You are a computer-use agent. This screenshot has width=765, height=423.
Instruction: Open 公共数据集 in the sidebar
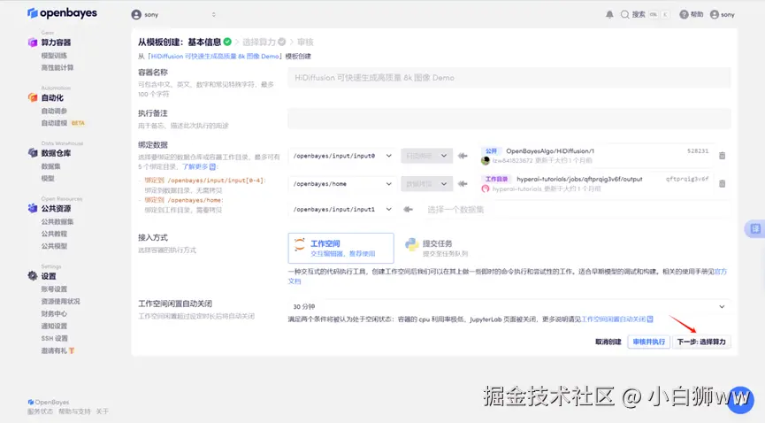click(x=57, y=222)
